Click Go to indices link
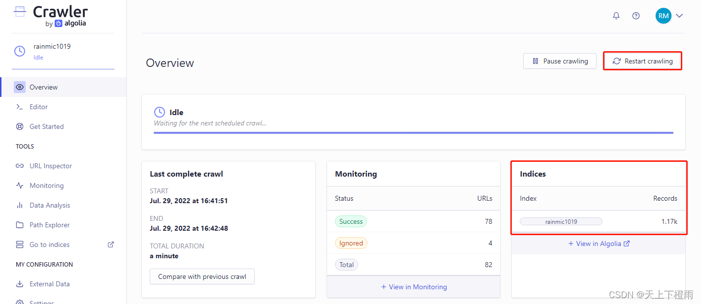Viewport: 701px width, 304px height. pos(49,244)
